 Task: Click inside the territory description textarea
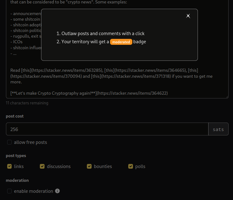pyautogui.click(x=119, y=85)
